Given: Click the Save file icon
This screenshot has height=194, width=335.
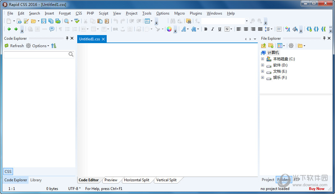Looking at the screenshot, I should 44,21.
